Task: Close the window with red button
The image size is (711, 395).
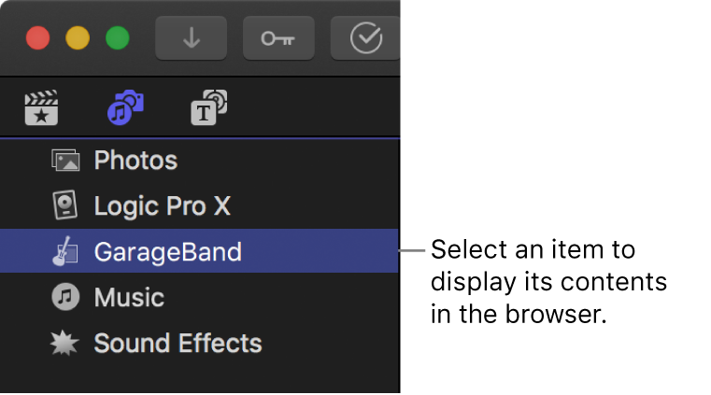Action: point(37,38)
